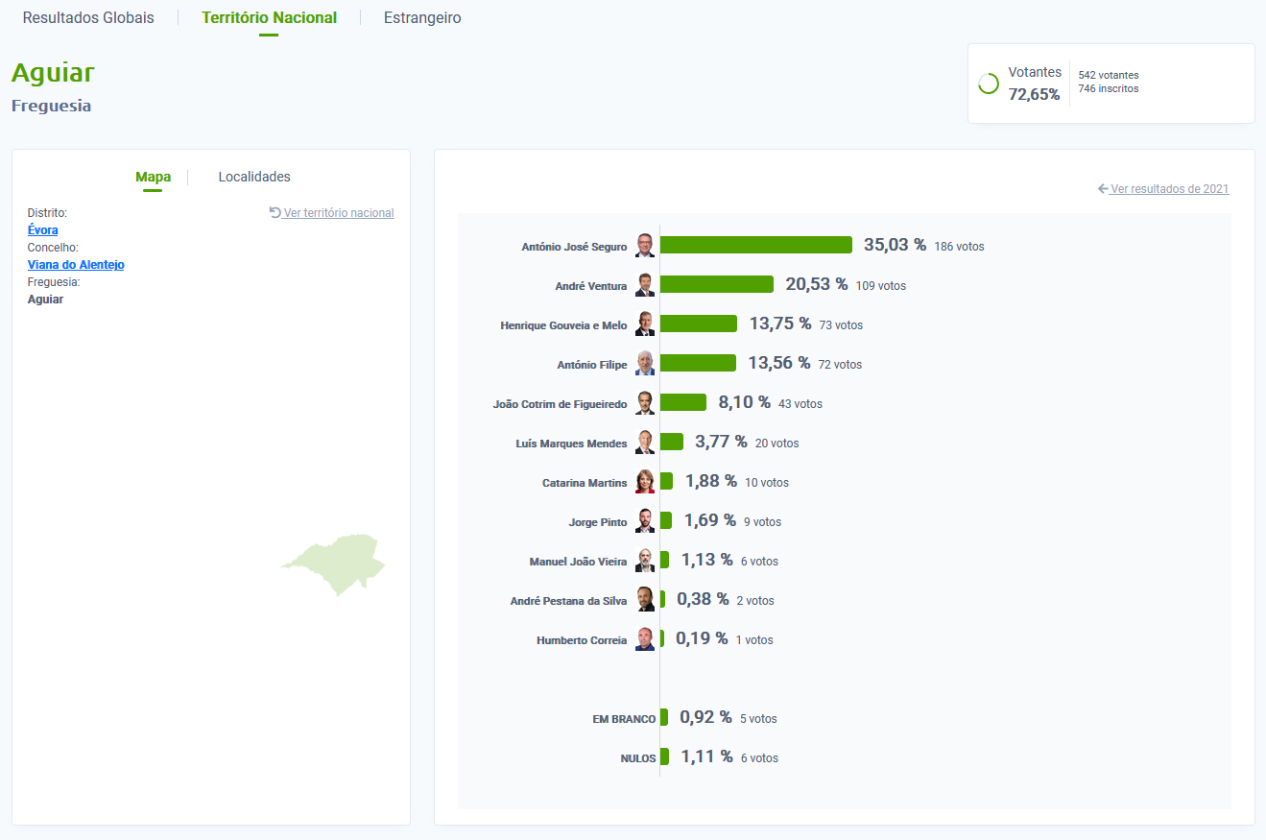
Task: Open the Viana do Alentejo link
Action: click(x=76, y=265)
